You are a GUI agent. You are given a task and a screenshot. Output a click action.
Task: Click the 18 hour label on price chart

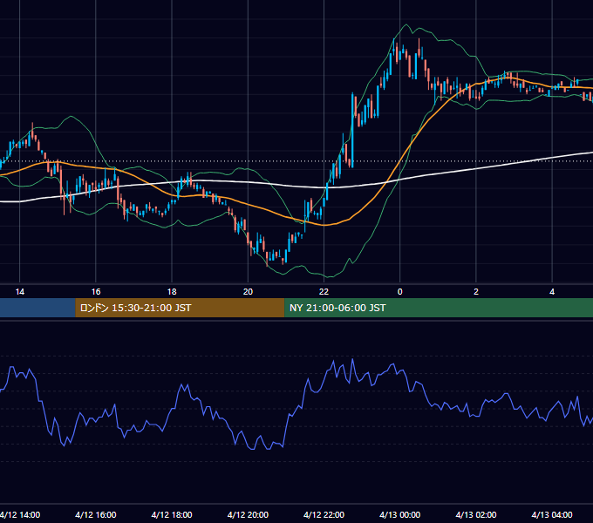click(172, 292)
